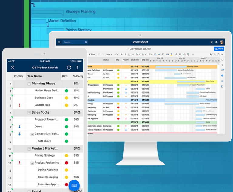Click favorite star beside Q3 Product Launch
Screen dimensions: 233x192
(x=128, y=49)
